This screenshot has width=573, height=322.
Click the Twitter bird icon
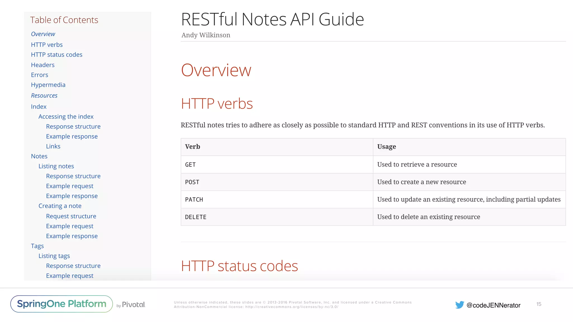459,305
